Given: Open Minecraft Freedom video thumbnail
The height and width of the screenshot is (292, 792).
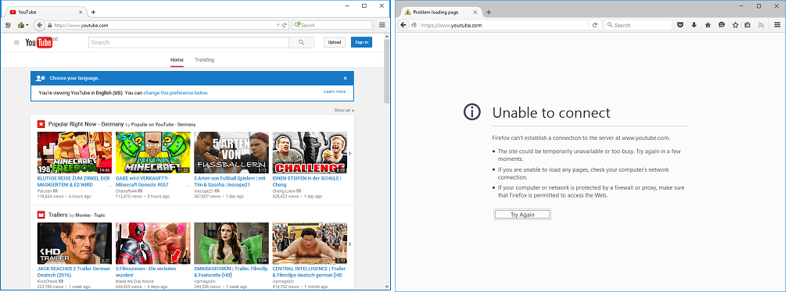Looking at the screenshot, I should click(x=75, y=153).
